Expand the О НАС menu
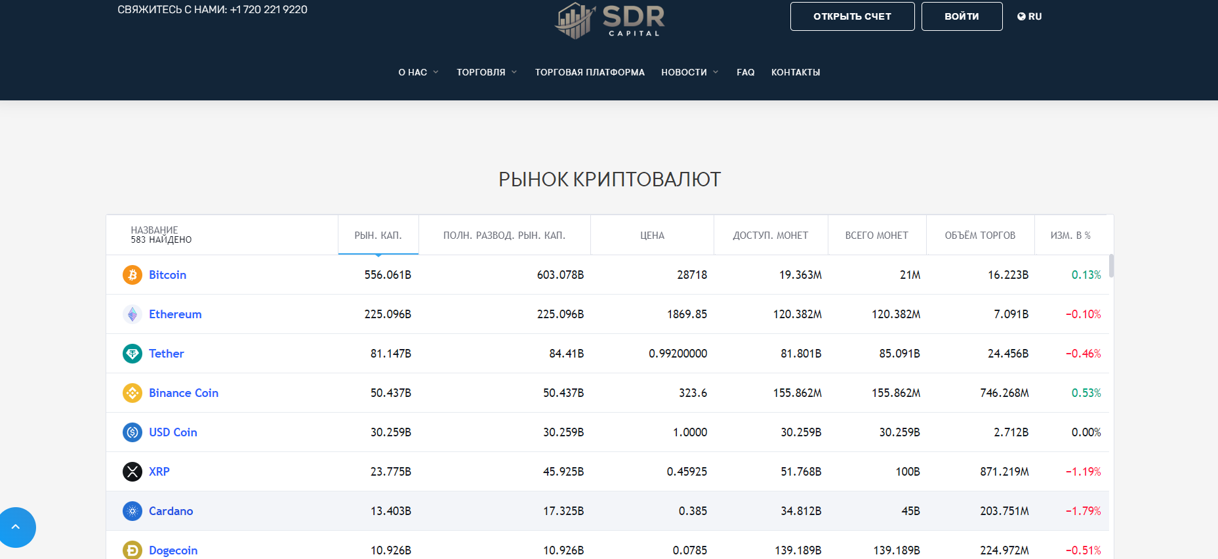Screen dimensions: 1218x559 (x=418, y=72)
